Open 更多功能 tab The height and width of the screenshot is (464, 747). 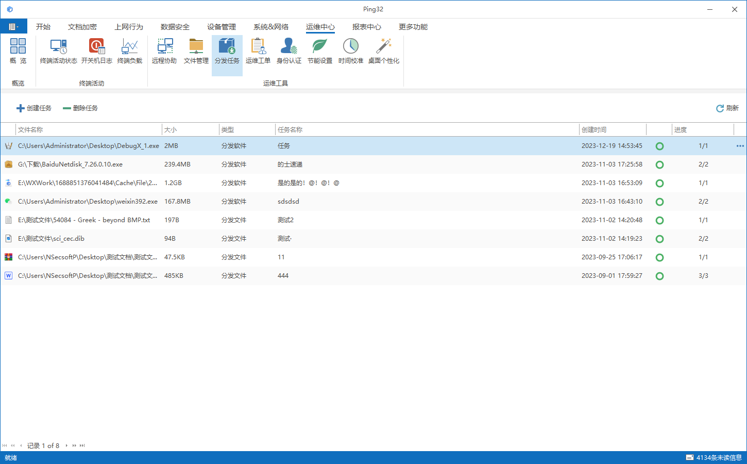coord(413,27)
